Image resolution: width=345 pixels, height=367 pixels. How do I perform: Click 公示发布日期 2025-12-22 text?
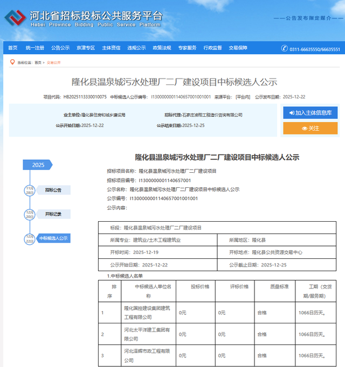280,97
